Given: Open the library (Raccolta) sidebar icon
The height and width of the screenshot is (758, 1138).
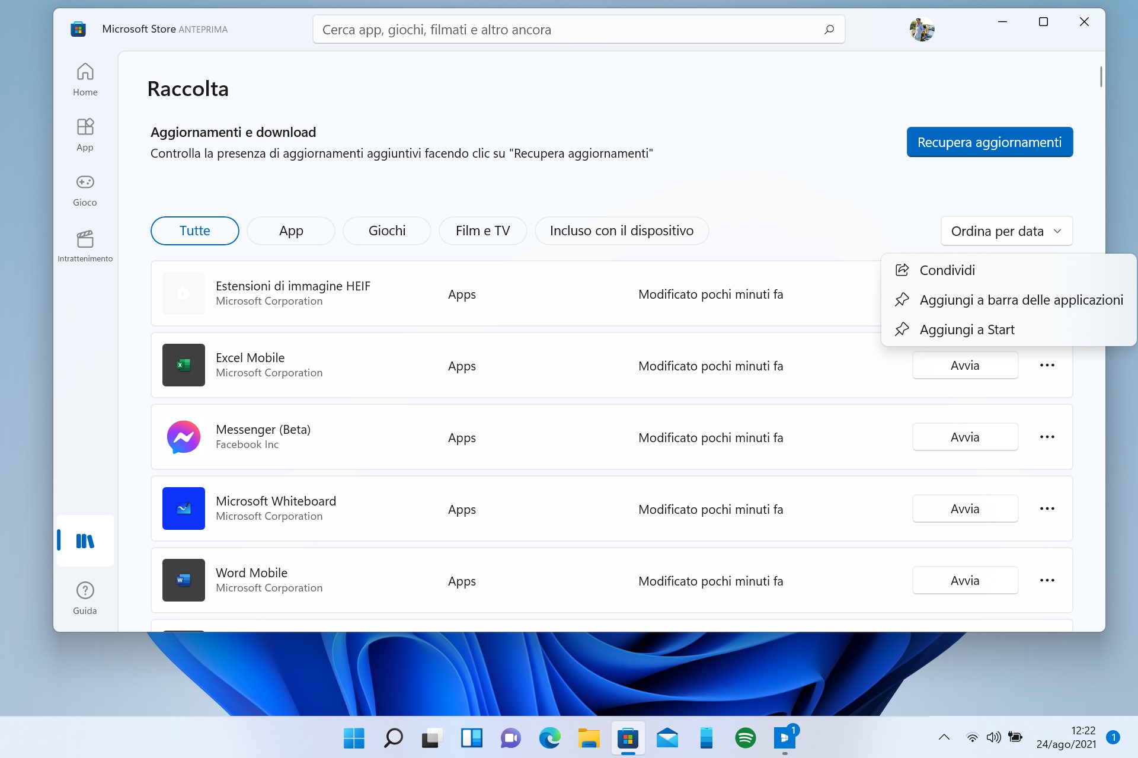Looking at the screenshot, I should [85, 540].
